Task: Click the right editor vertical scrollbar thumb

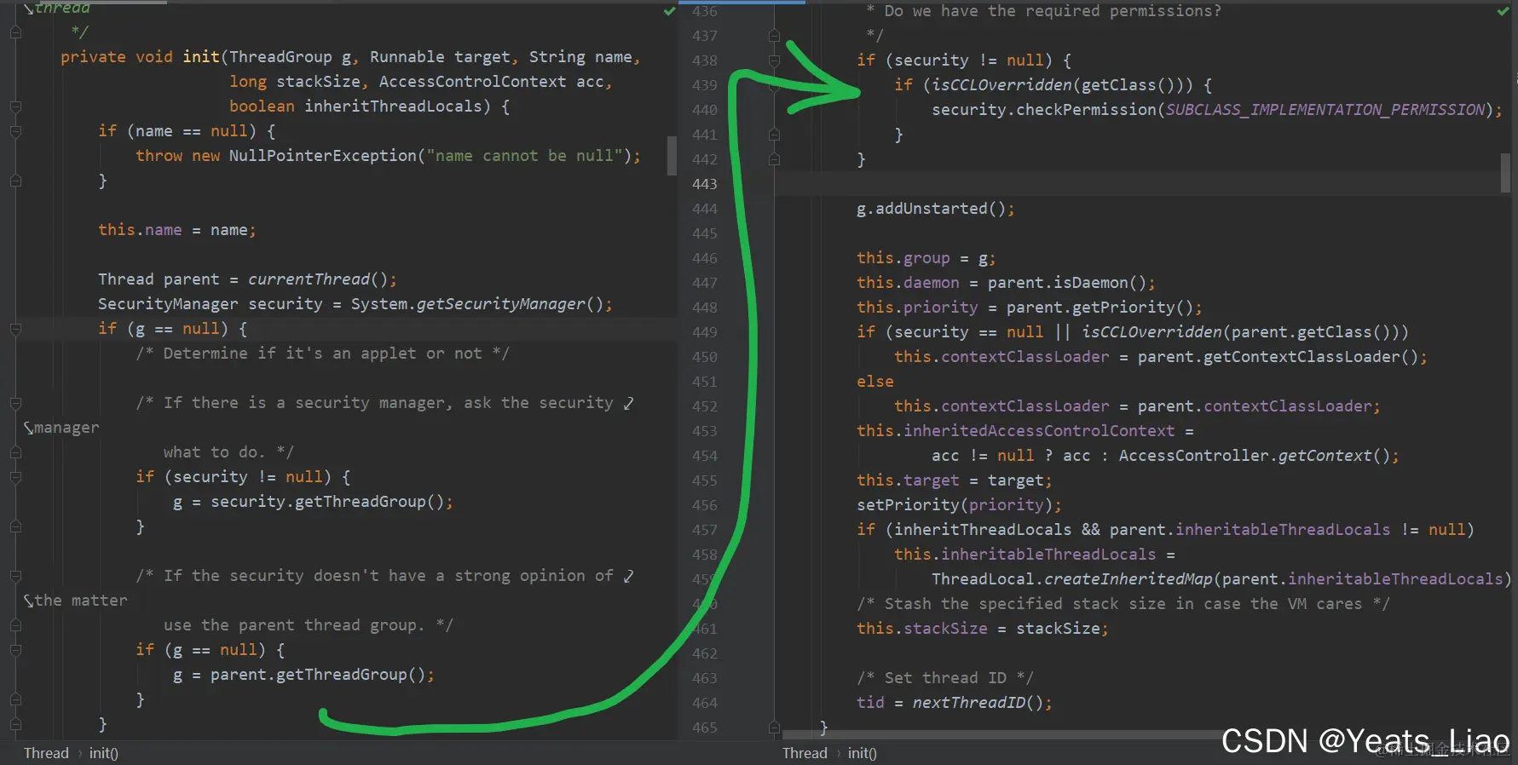Action: pyautogui.click(x=1505, y=173)
